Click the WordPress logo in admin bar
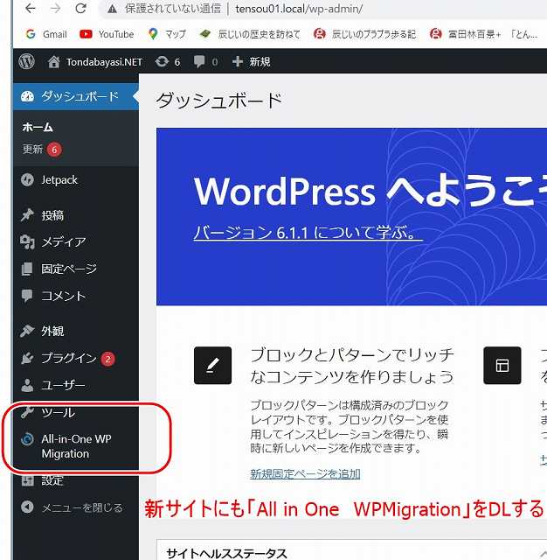The image size is (547, 560). (x=27, y=62)
